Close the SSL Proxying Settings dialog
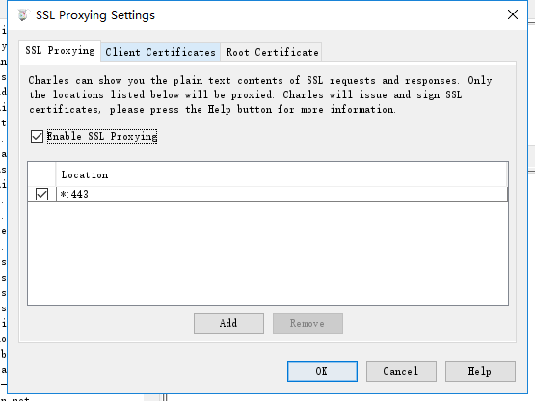Image resolution: width=535 pixels, height=401 pixels. pos(513,14)
